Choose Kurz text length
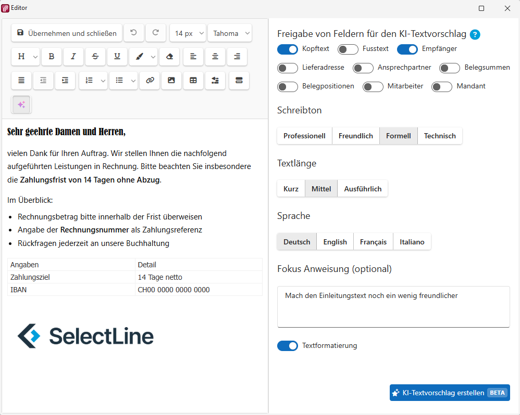Image resolution: width=520 pixels, height=415 pixels. [291, 189]
